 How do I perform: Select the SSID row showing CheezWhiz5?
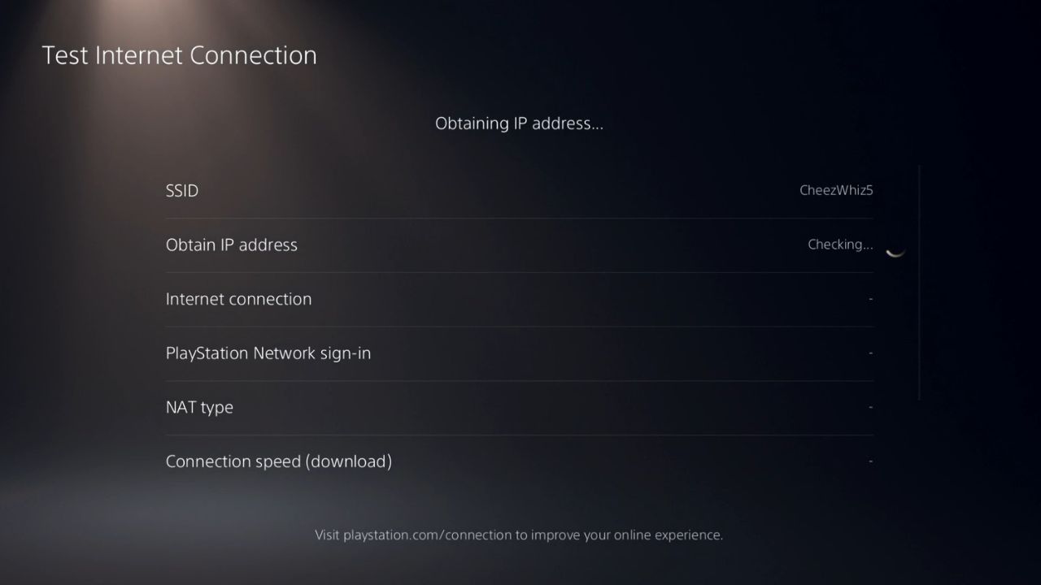[x=519, y=190]
